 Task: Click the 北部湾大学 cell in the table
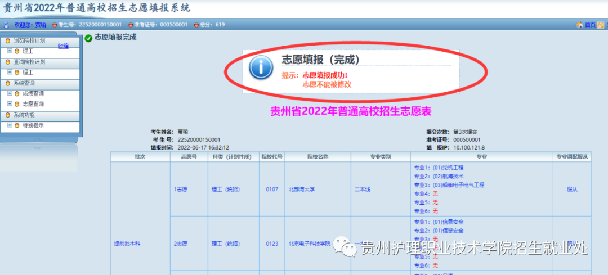(300, 190)
